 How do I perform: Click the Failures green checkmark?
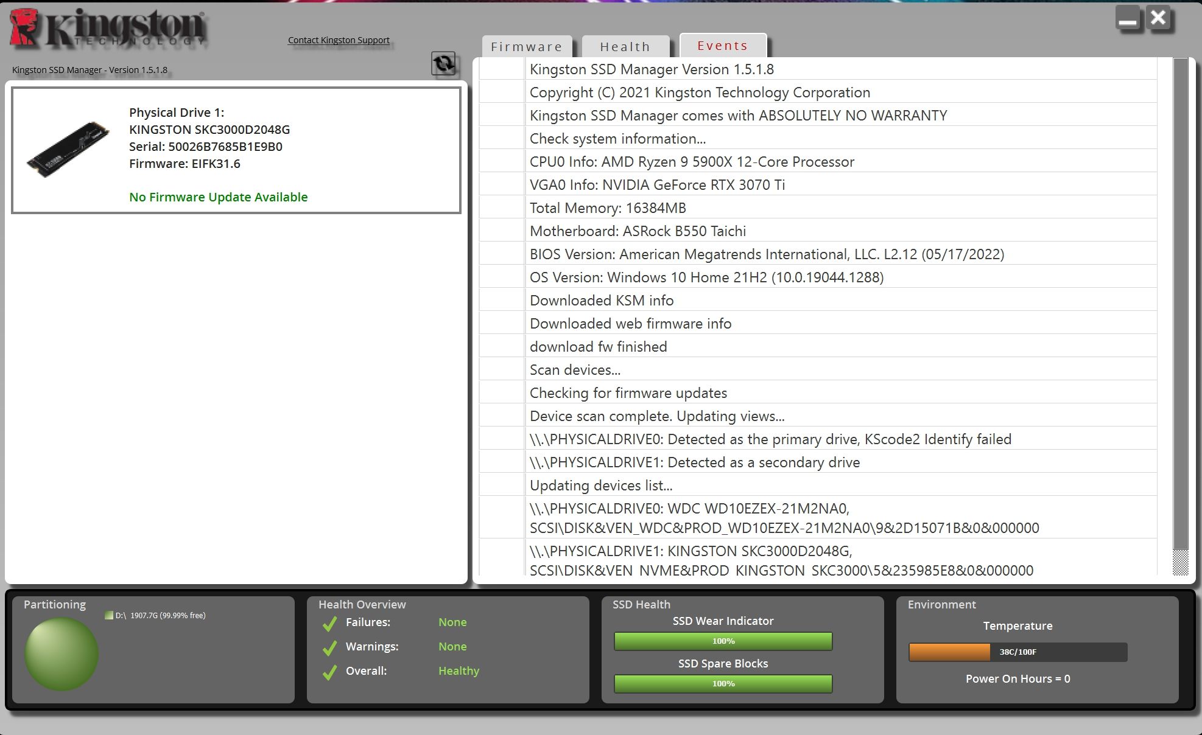click(x=329, y=624)
